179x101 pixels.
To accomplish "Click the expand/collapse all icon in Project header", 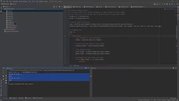I will (56, 7).
